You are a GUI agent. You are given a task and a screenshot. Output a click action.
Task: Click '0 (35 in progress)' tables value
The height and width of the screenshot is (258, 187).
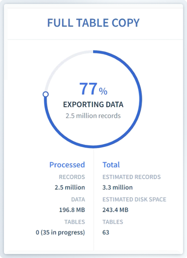pos(60,232)
